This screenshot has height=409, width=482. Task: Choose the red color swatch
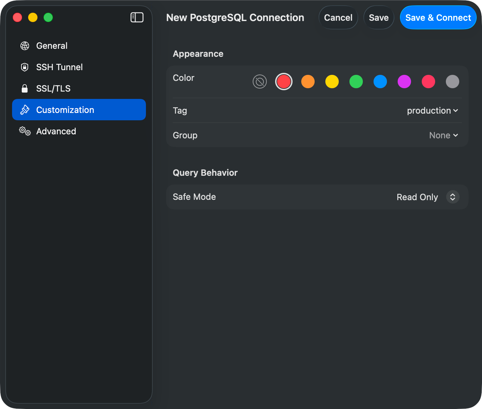click(284, 82)
